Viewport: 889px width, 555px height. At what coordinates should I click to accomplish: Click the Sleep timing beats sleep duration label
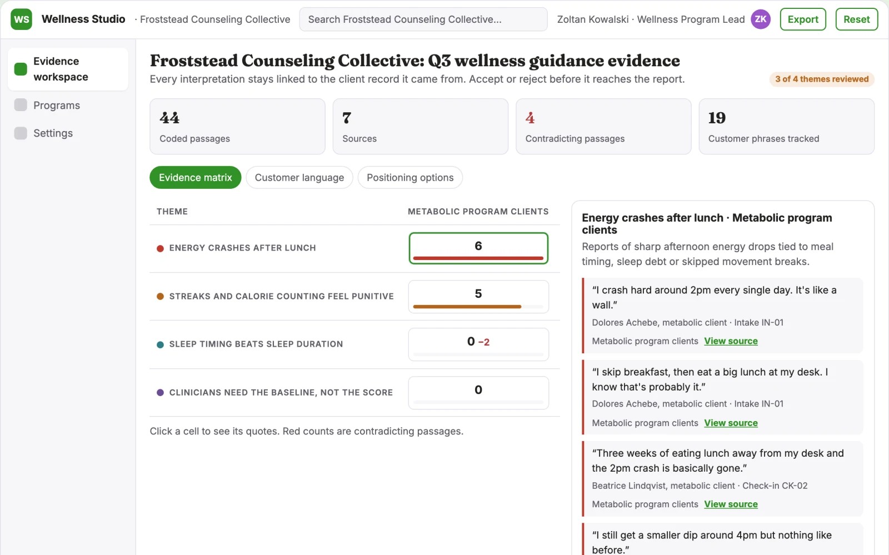[x=256, y=344]
